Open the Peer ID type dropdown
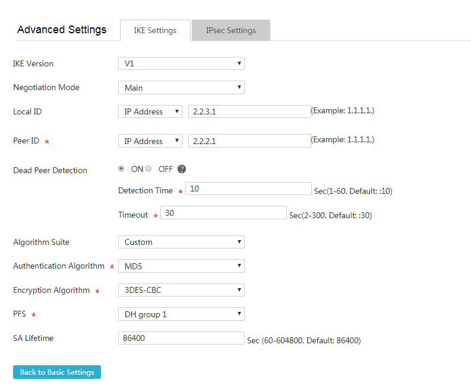The width and height of the screenshot is (471, 386). [150, 141]
